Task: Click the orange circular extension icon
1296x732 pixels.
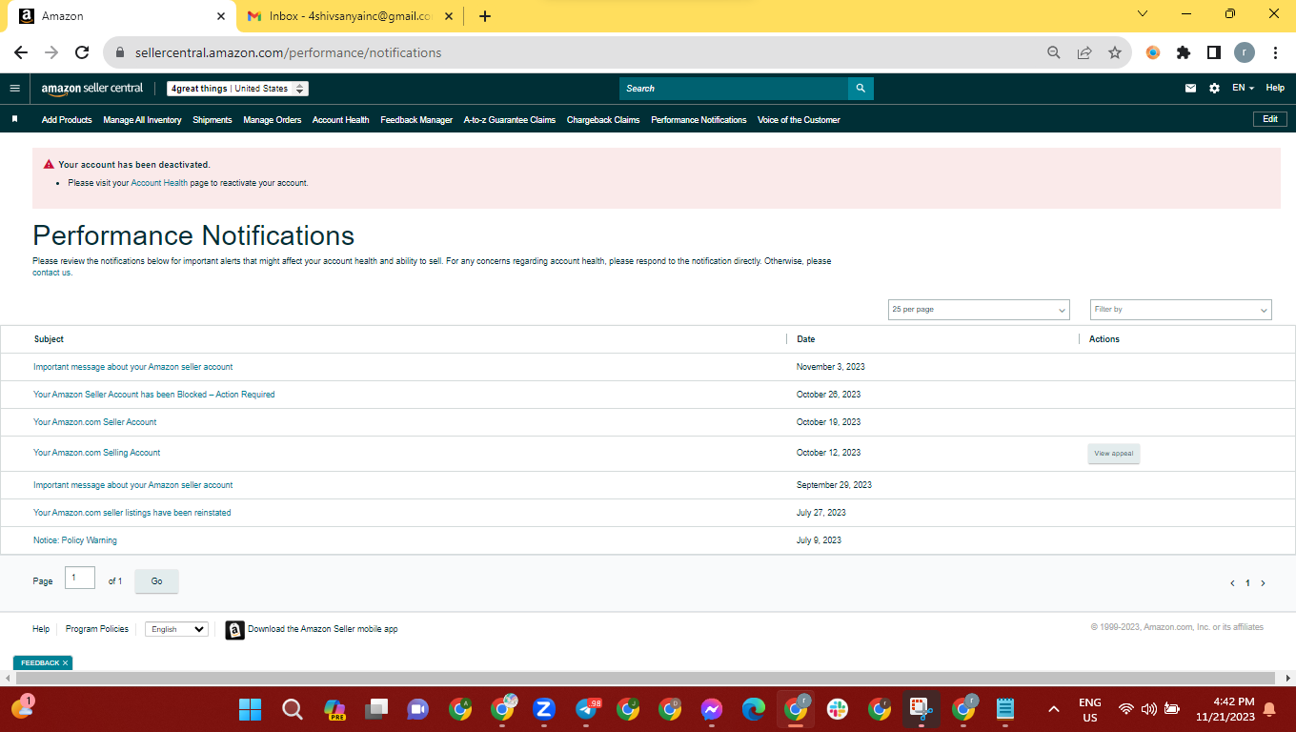Action: 1153,53
